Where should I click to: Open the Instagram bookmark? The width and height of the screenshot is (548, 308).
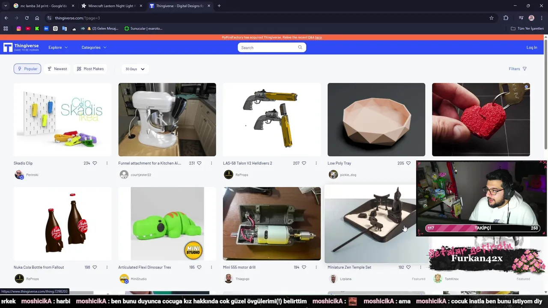coord(19,29)
